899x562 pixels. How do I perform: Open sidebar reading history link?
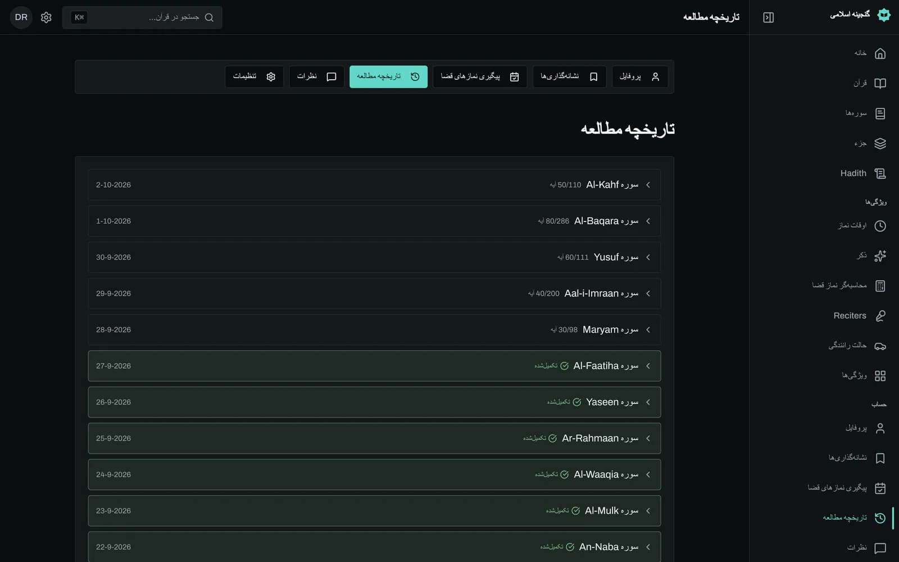point(854,518)
